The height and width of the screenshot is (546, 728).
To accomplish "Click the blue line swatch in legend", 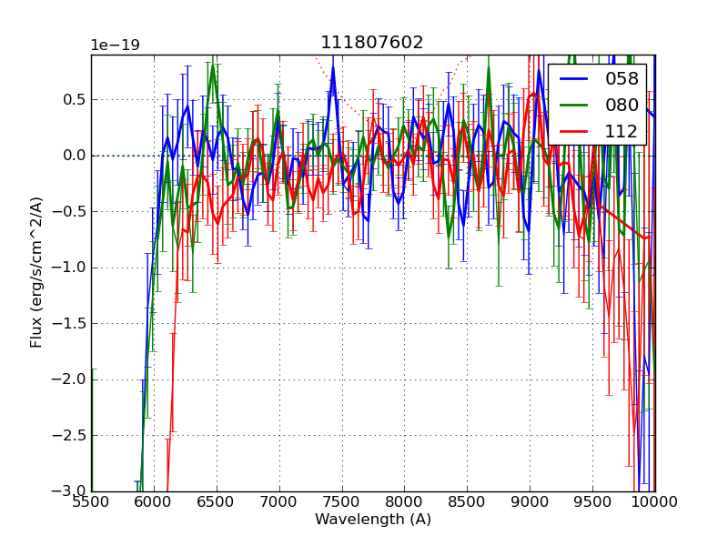I will [575, 79].
